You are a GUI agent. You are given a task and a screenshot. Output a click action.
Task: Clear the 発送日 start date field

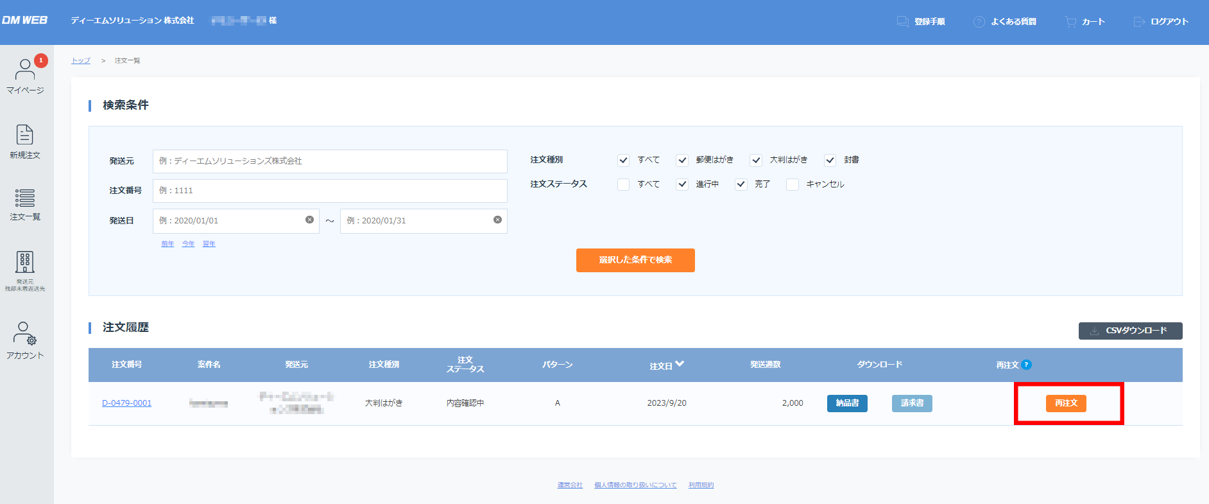(309, 220)
